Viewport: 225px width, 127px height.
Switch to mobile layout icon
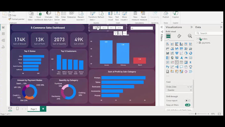(x=17, y=108)
